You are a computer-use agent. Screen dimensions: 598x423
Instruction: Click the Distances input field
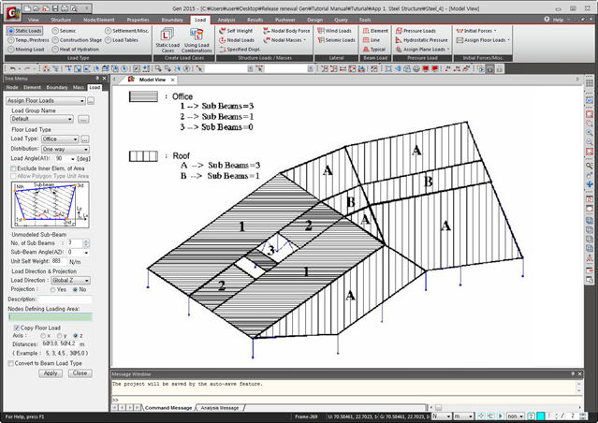click(x=59, y=344)
